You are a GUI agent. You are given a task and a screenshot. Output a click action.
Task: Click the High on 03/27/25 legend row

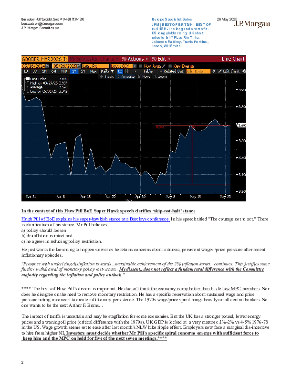(47, 83)
